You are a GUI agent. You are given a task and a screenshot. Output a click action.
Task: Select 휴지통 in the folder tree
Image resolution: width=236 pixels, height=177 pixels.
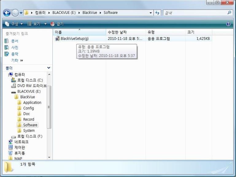(x=20, y=153)
